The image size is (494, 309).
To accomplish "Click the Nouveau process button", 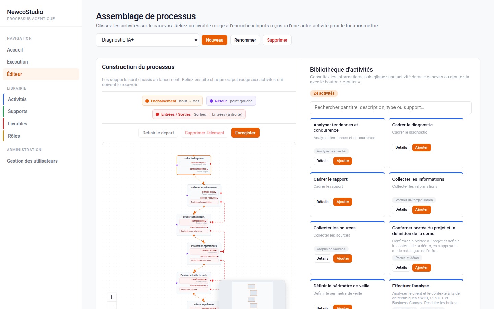I will coord(214,40).
